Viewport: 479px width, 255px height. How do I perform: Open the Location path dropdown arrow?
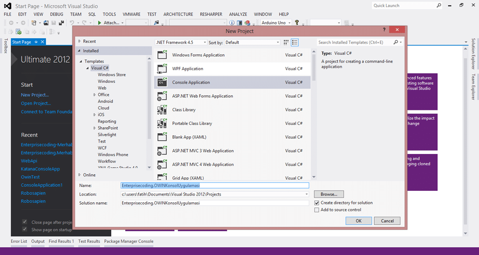click(306, 194)
